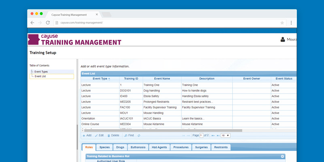Open a new browser tab
Image resolution: width=324 pixels, height=162 pixels.
107,15
